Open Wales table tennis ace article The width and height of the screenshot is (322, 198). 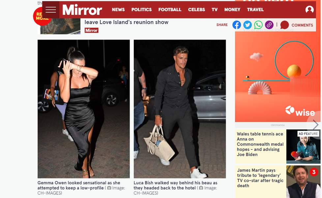click(x=260, y=144)
